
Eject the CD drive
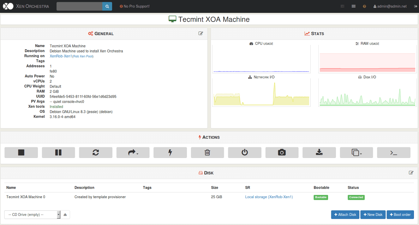click(x=65, y=215)
